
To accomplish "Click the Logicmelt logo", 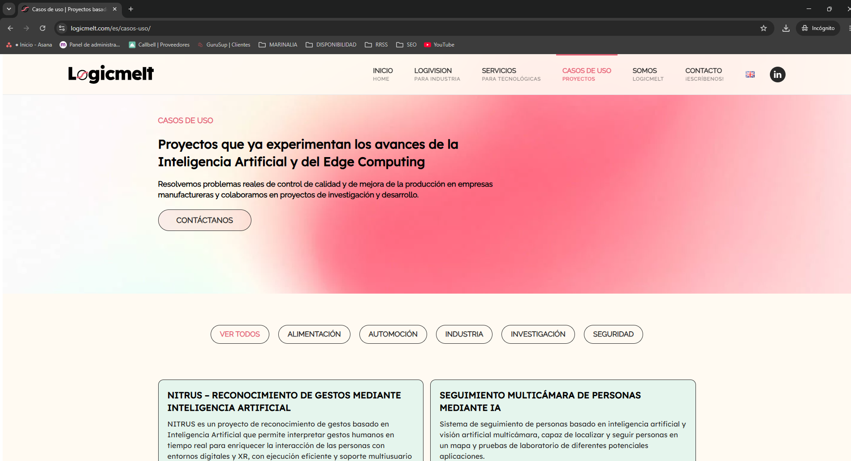I will pyautogui.click(x=111, y=74).
